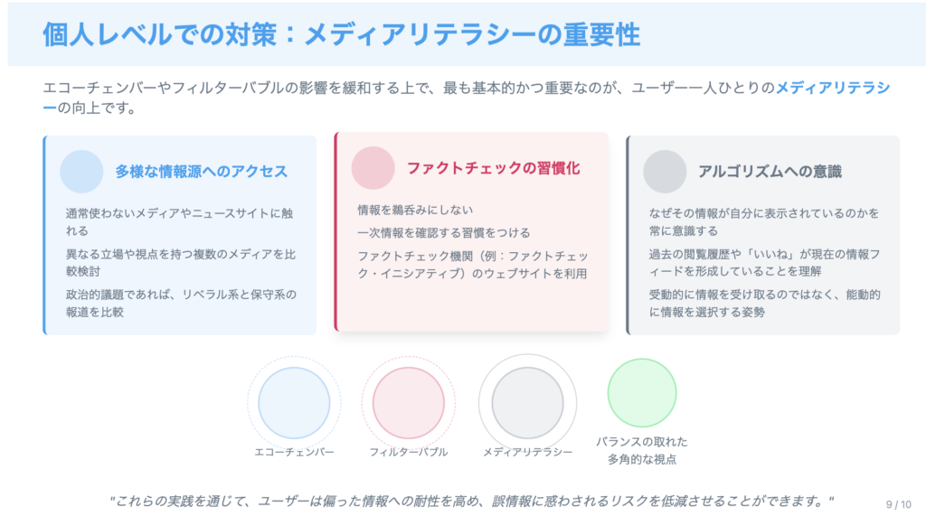Click the 情報を鵜呑みにしない bullet
This screenshot has width=926, height=525.
tap(415, 210)
